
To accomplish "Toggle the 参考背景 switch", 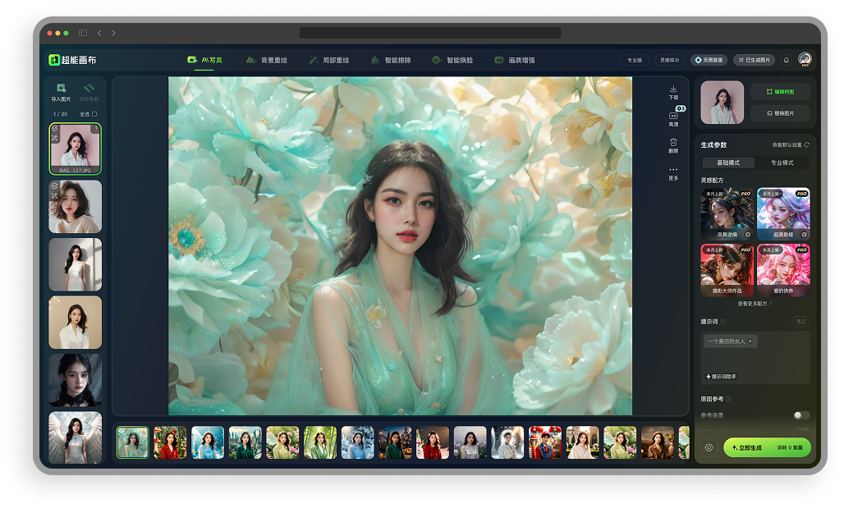I will point(801,415).
